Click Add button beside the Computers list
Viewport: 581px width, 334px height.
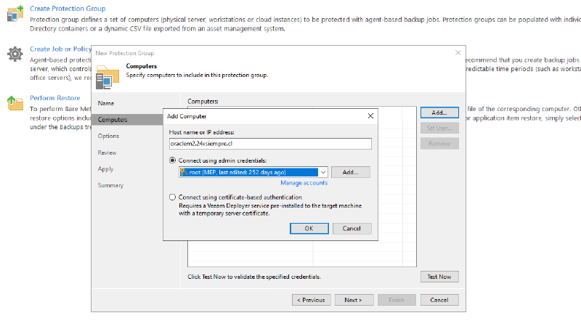tap(439, 113)
